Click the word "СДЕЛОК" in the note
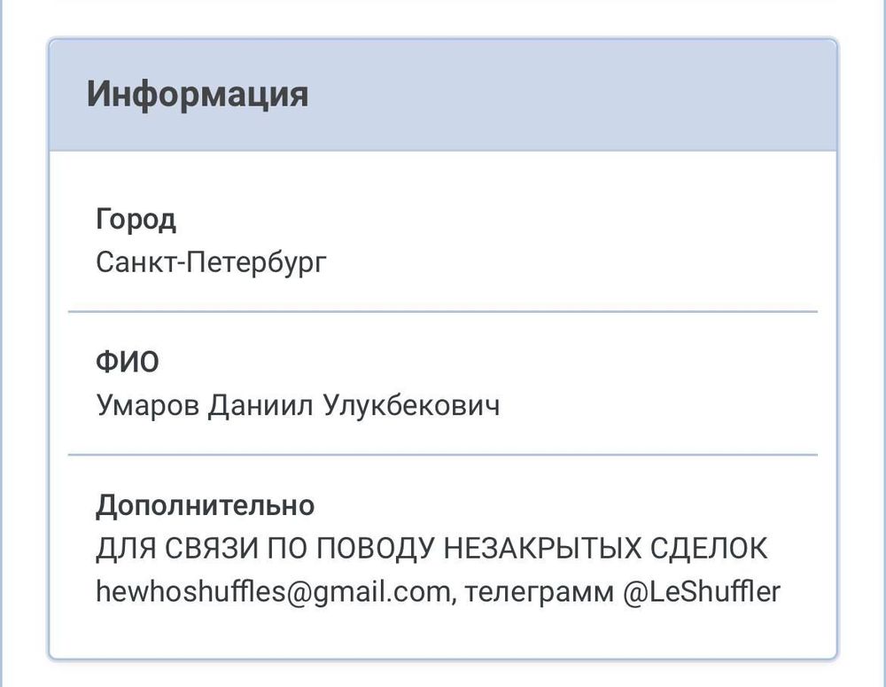 pos(711,550)
